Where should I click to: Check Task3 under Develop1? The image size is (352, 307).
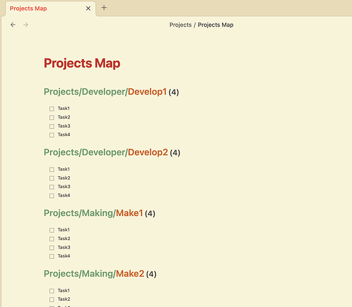[x=52, y=126]
